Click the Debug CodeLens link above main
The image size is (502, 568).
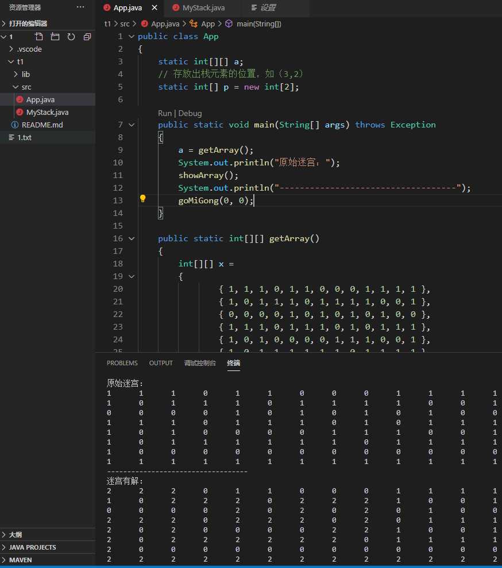[190, 113]
